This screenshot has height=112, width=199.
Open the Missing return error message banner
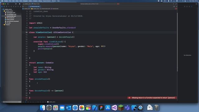(152, 98)
